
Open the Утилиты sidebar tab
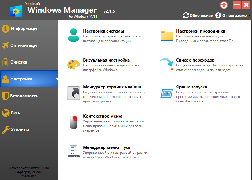[20, 130]
